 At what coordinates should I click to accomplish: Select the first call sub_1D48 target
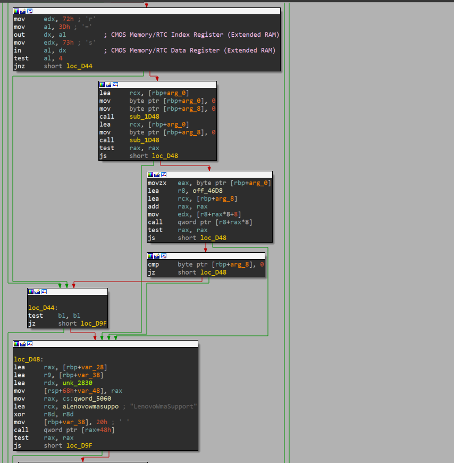144,117
